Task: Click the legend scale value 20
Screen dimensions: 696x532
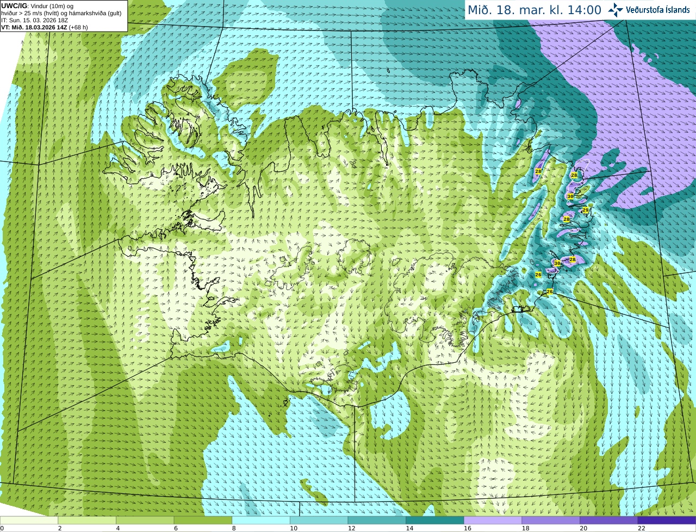Action: point(583,528)
